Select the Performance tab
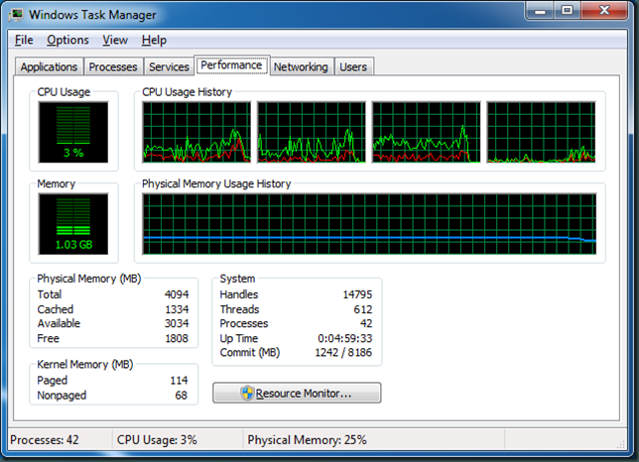 tap(231, 65)
